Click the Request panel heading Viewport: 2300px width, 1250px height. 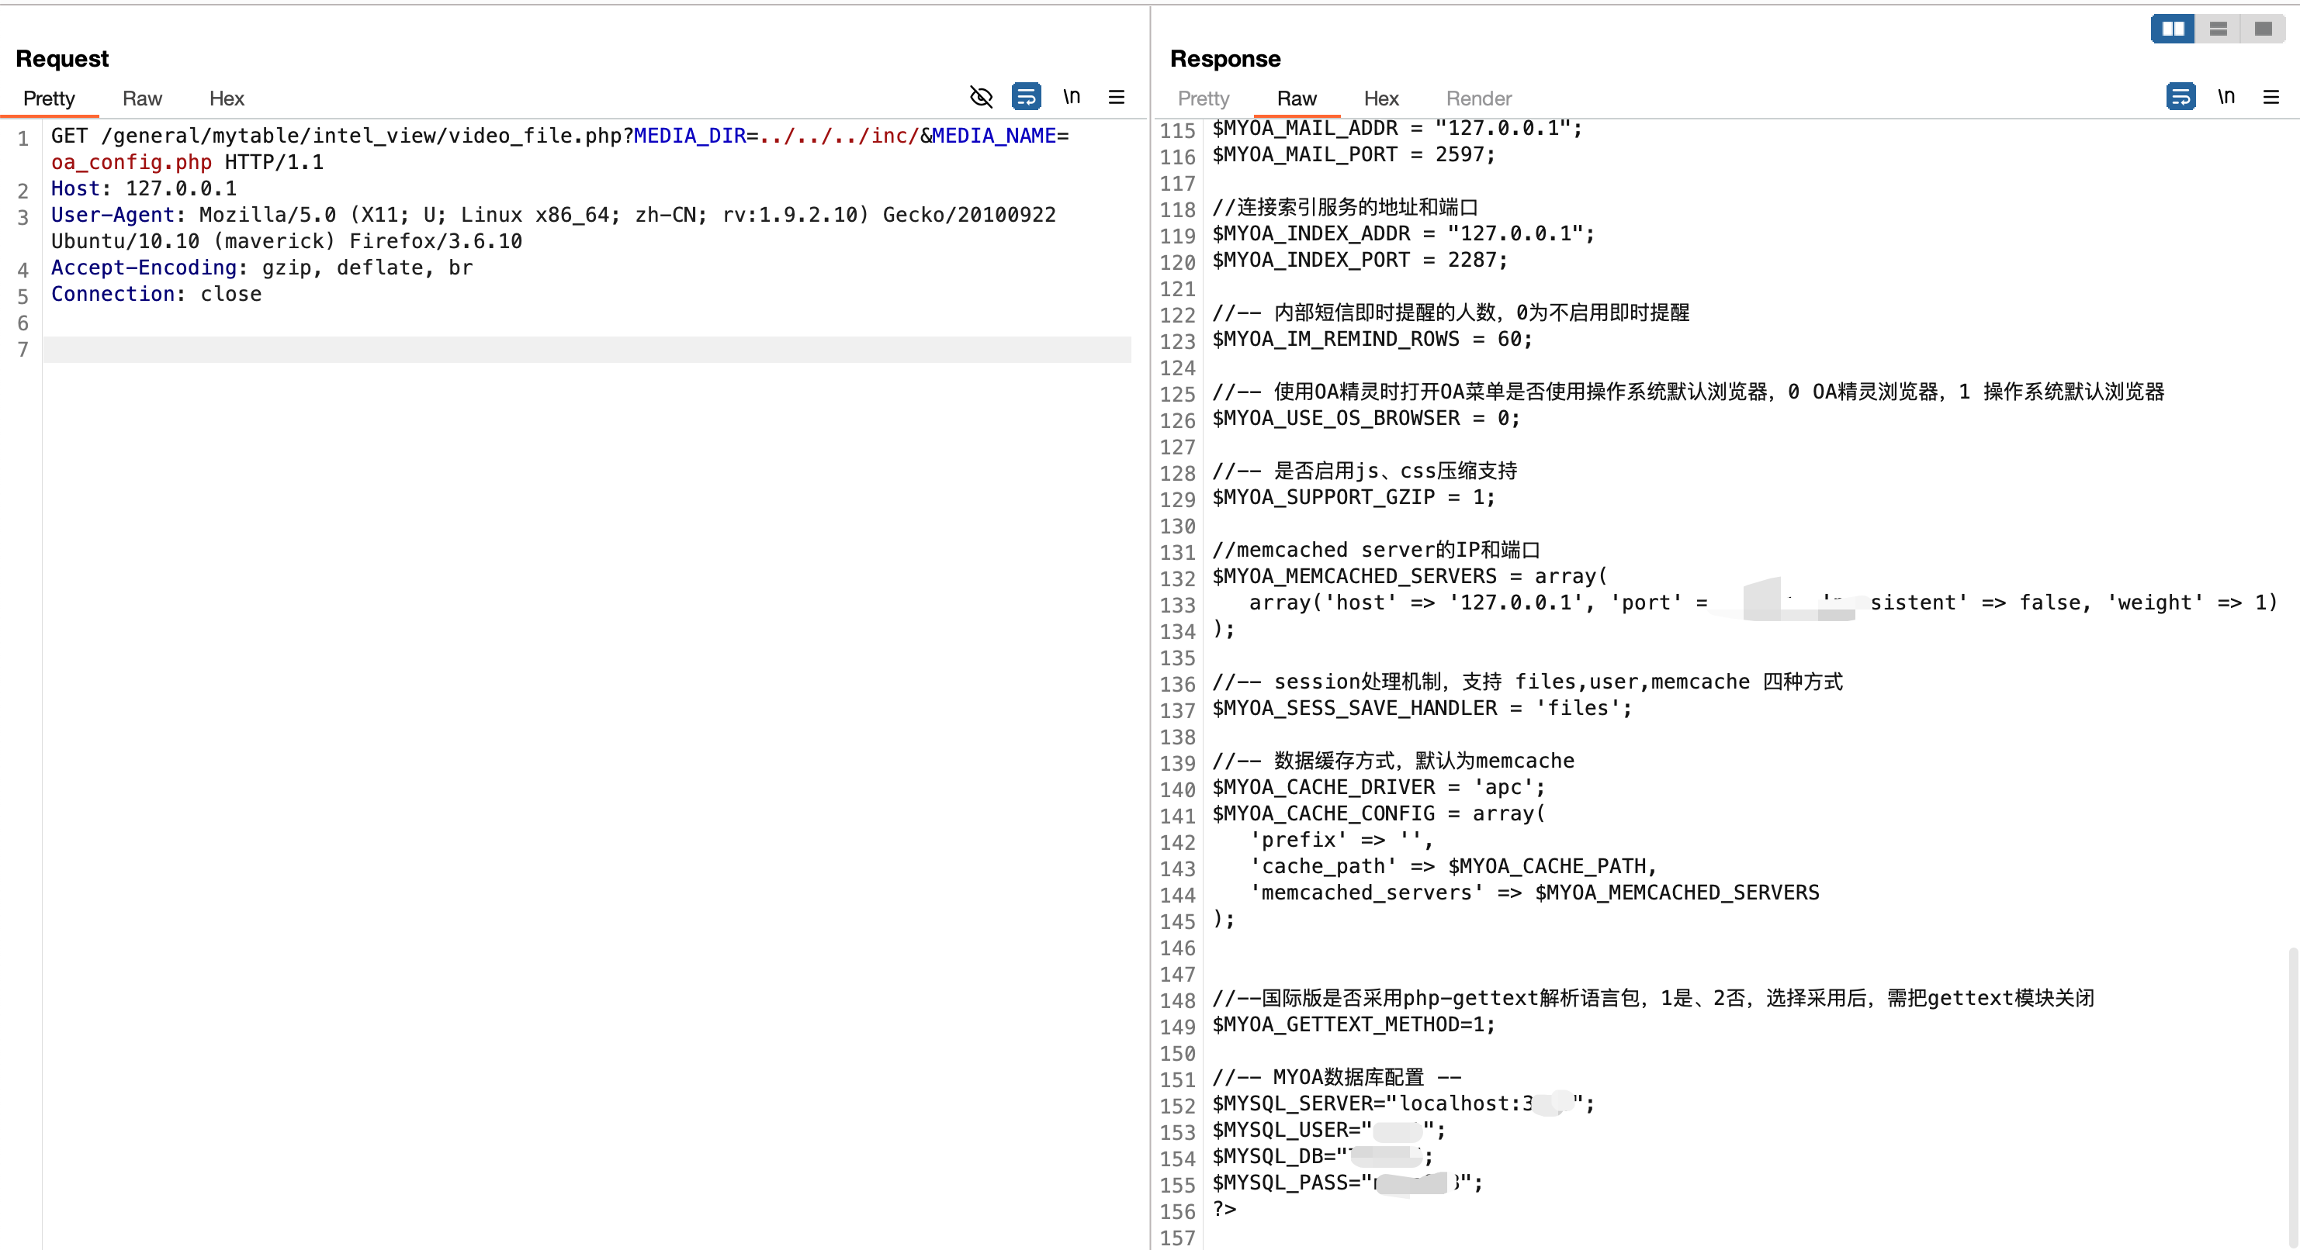(63, 59)
